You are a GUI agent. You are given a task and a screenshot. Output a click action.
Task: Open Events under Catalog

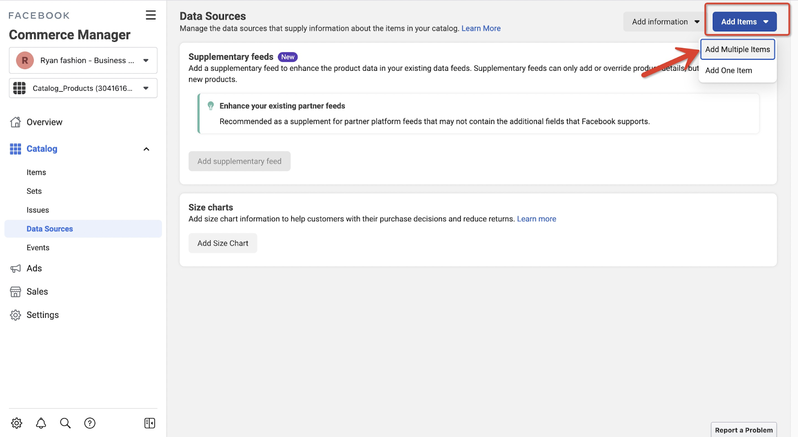38,248
